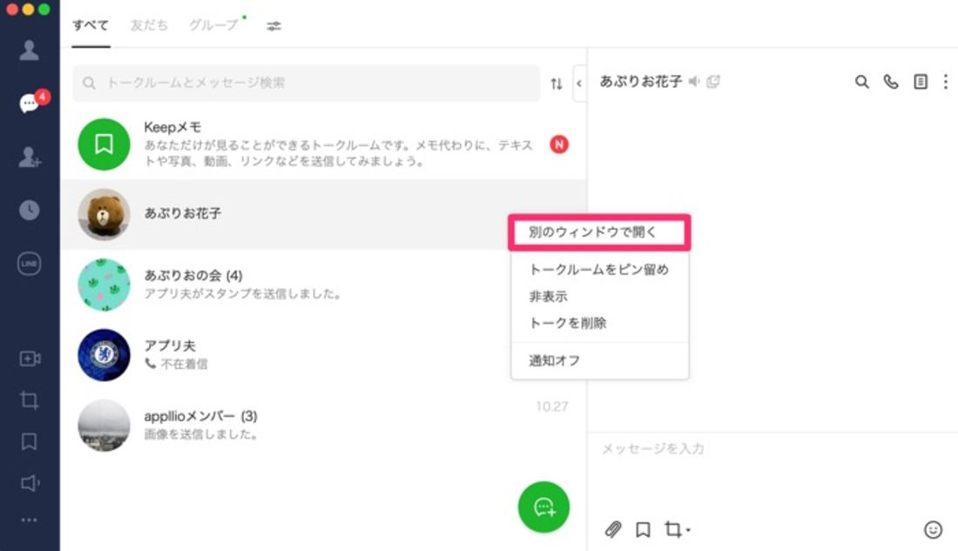Open the sort order menu for chats
958x551 pixels.
click(557, 84)
